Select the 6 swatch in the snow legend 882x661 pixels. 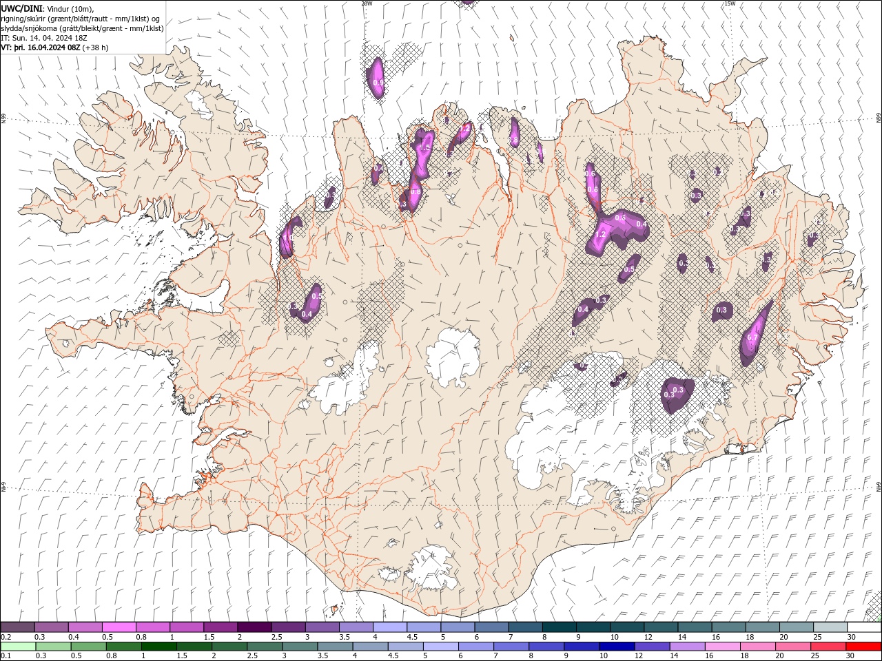pyautogui.click(x=491, y=627)
